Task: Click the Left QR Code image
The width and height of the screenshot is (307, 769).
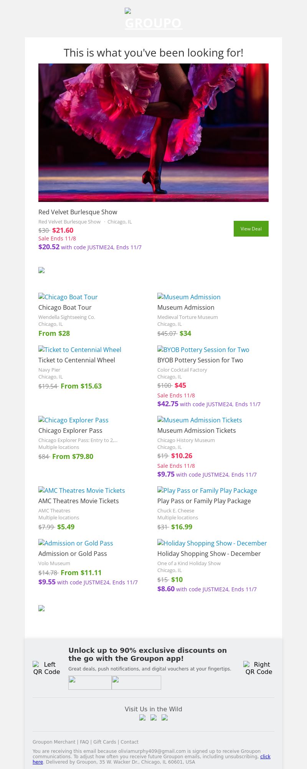Action: [46, 668]
